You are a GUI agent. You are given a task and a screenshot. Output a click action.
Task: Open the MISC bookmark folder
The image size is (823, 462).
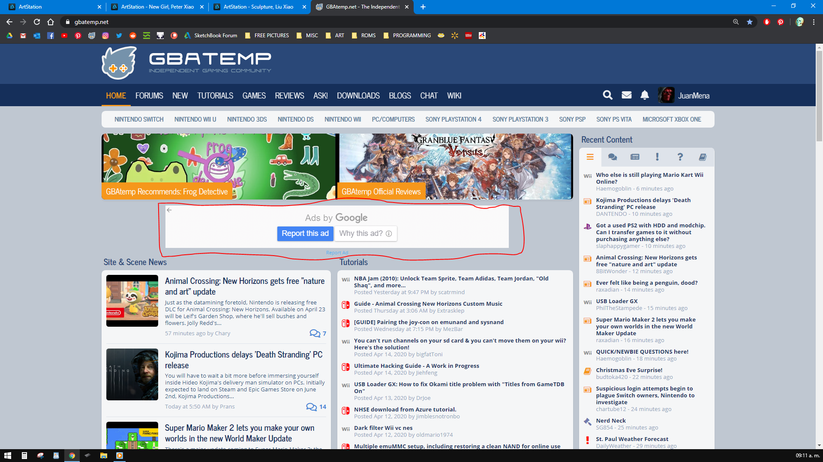[307, 36]
